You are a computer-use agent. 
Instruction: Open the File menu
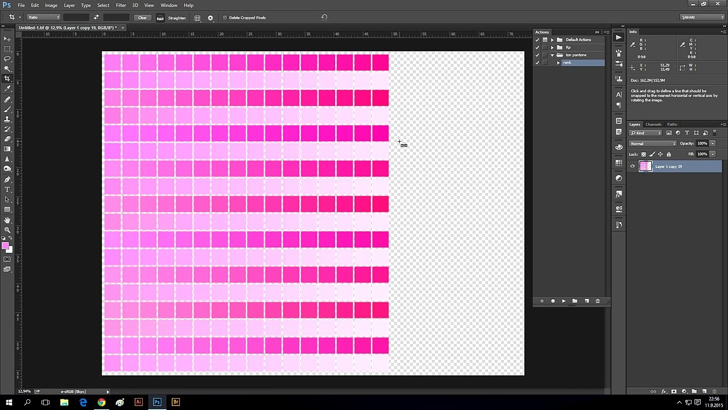coord(21,5)
